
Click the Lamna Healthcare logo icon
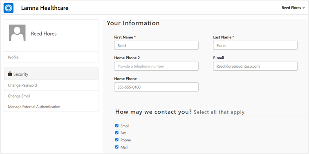coord(9,8)
